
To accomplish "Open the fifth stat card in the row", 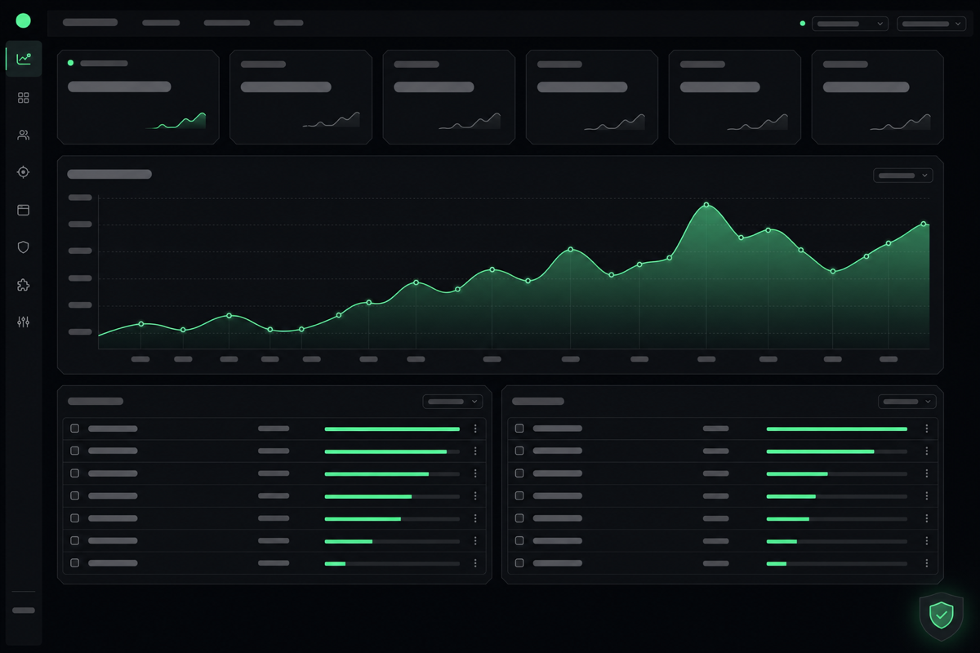I will click(x=734, y=97).
